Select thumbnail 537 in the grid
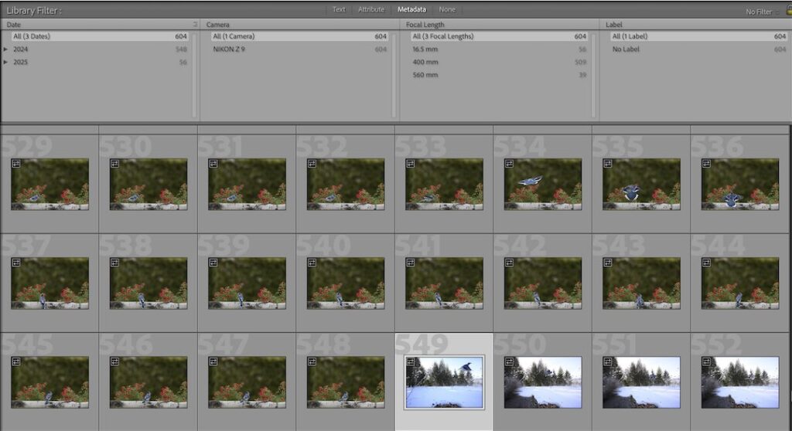 click(x=49, y=283)
